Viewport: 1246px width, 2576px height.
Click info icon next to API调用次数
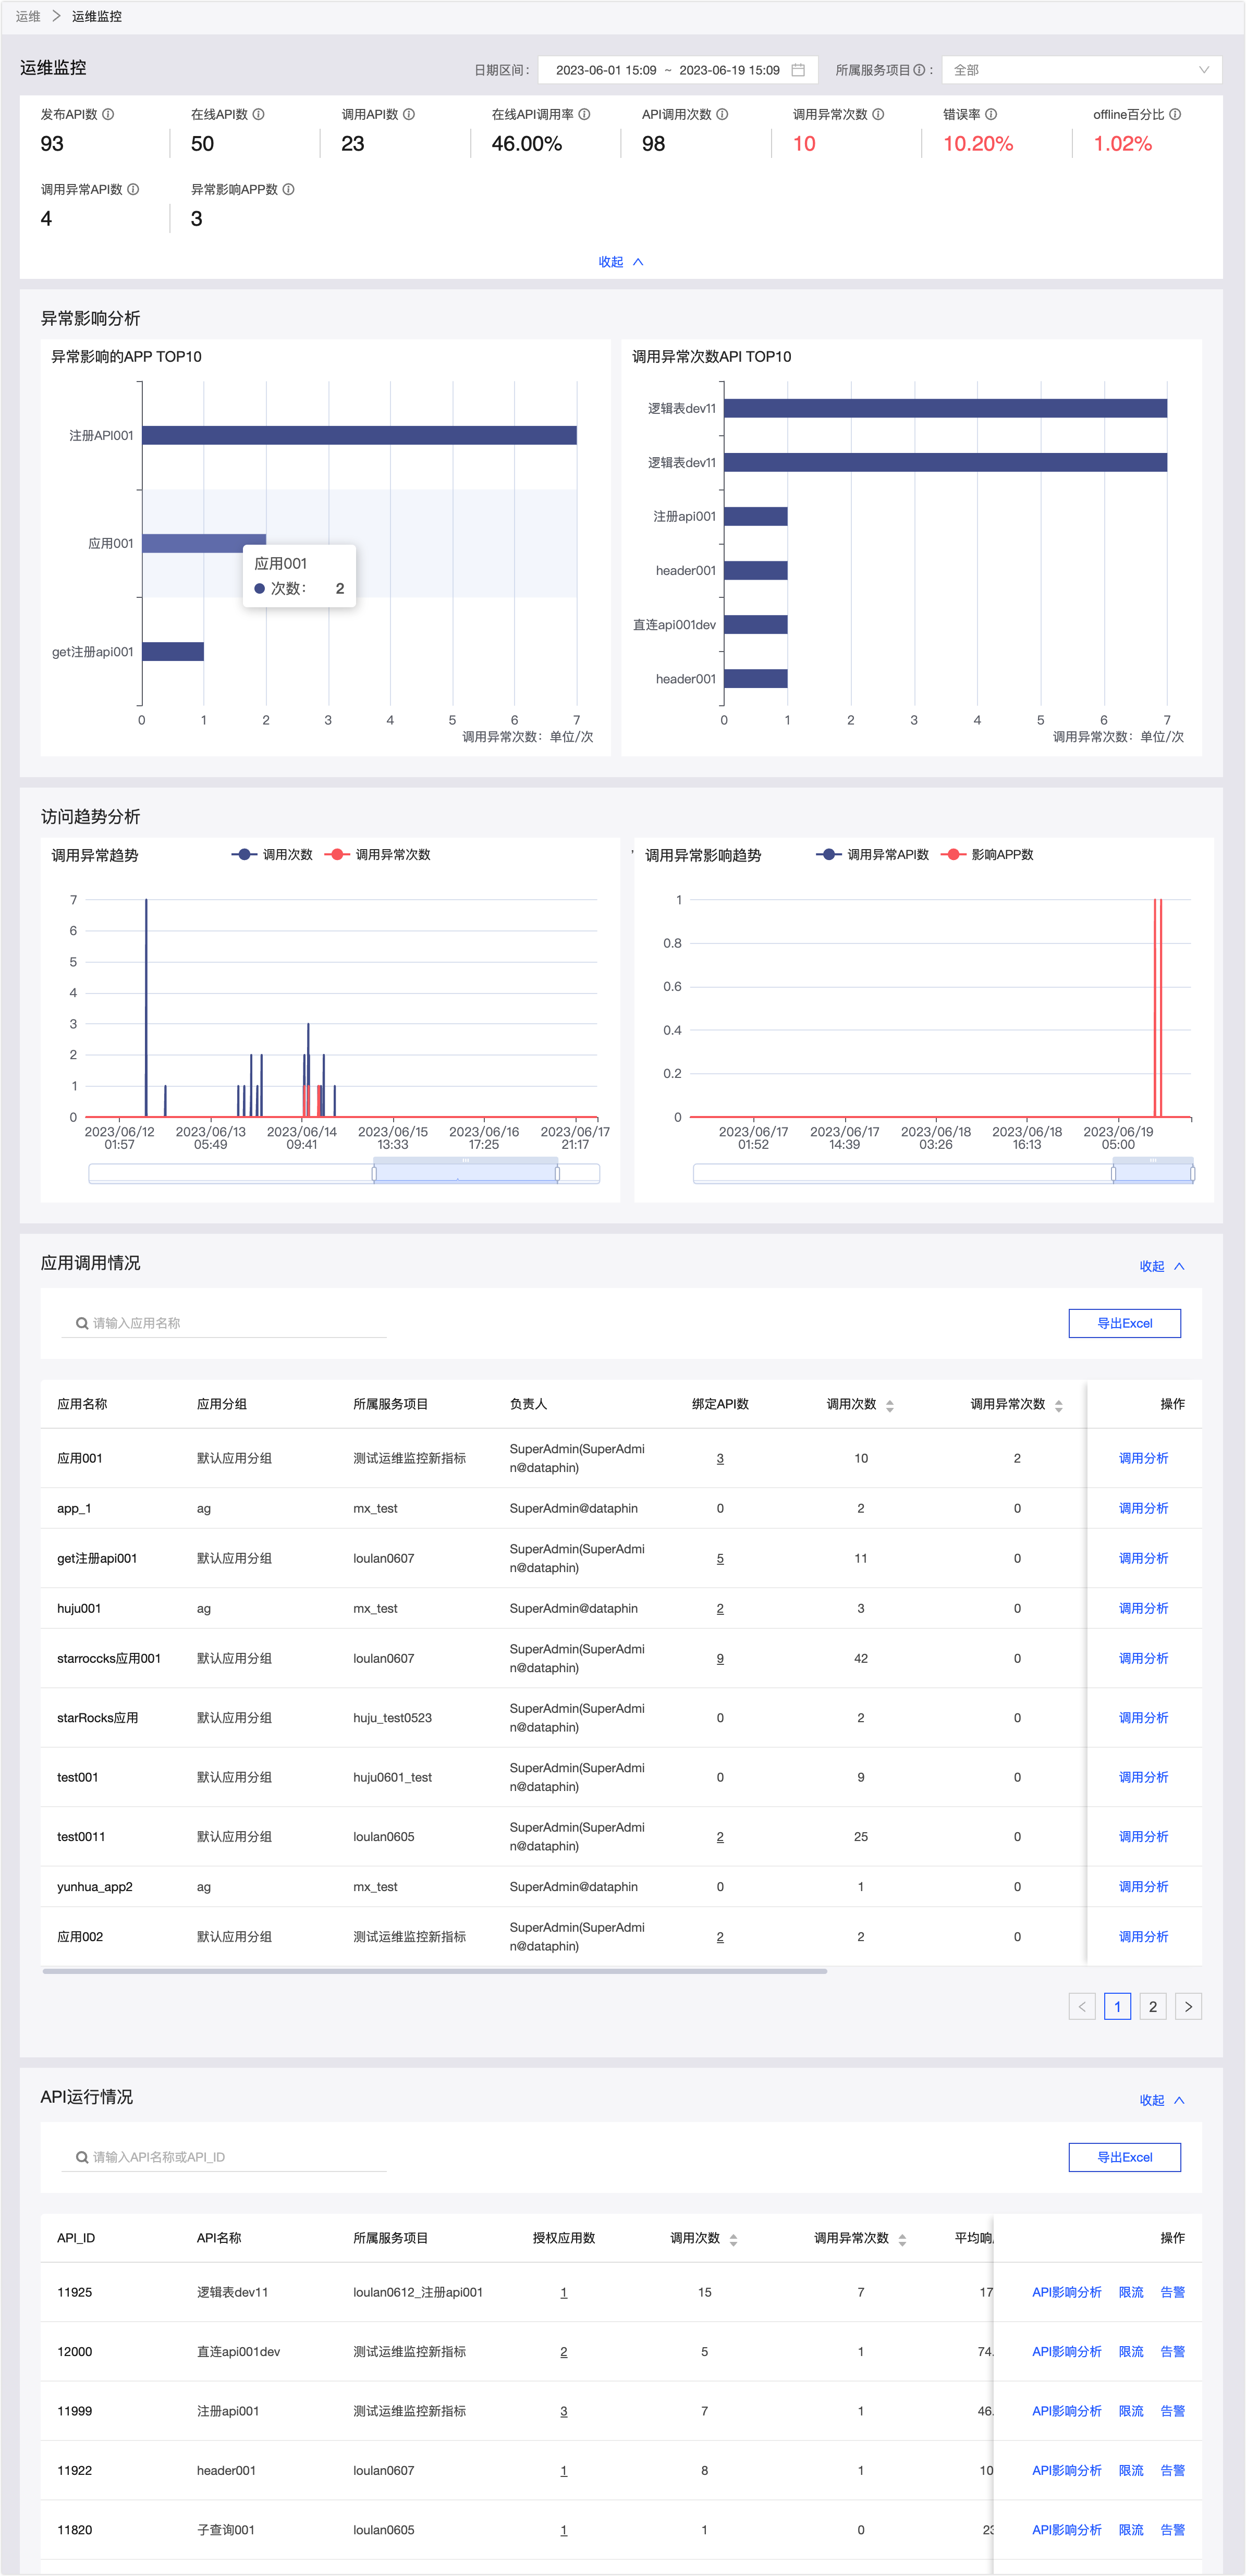(722, 114)
